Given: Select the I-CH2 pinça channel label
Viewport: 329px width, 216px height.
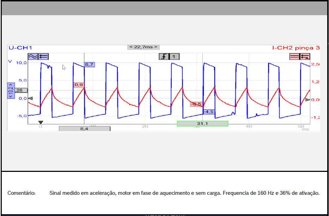Looking at the screenshot, I should (x=296, y=48).
